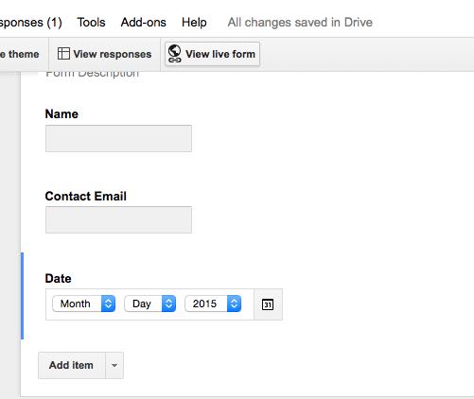Select the Date question title

click(58, 278)
